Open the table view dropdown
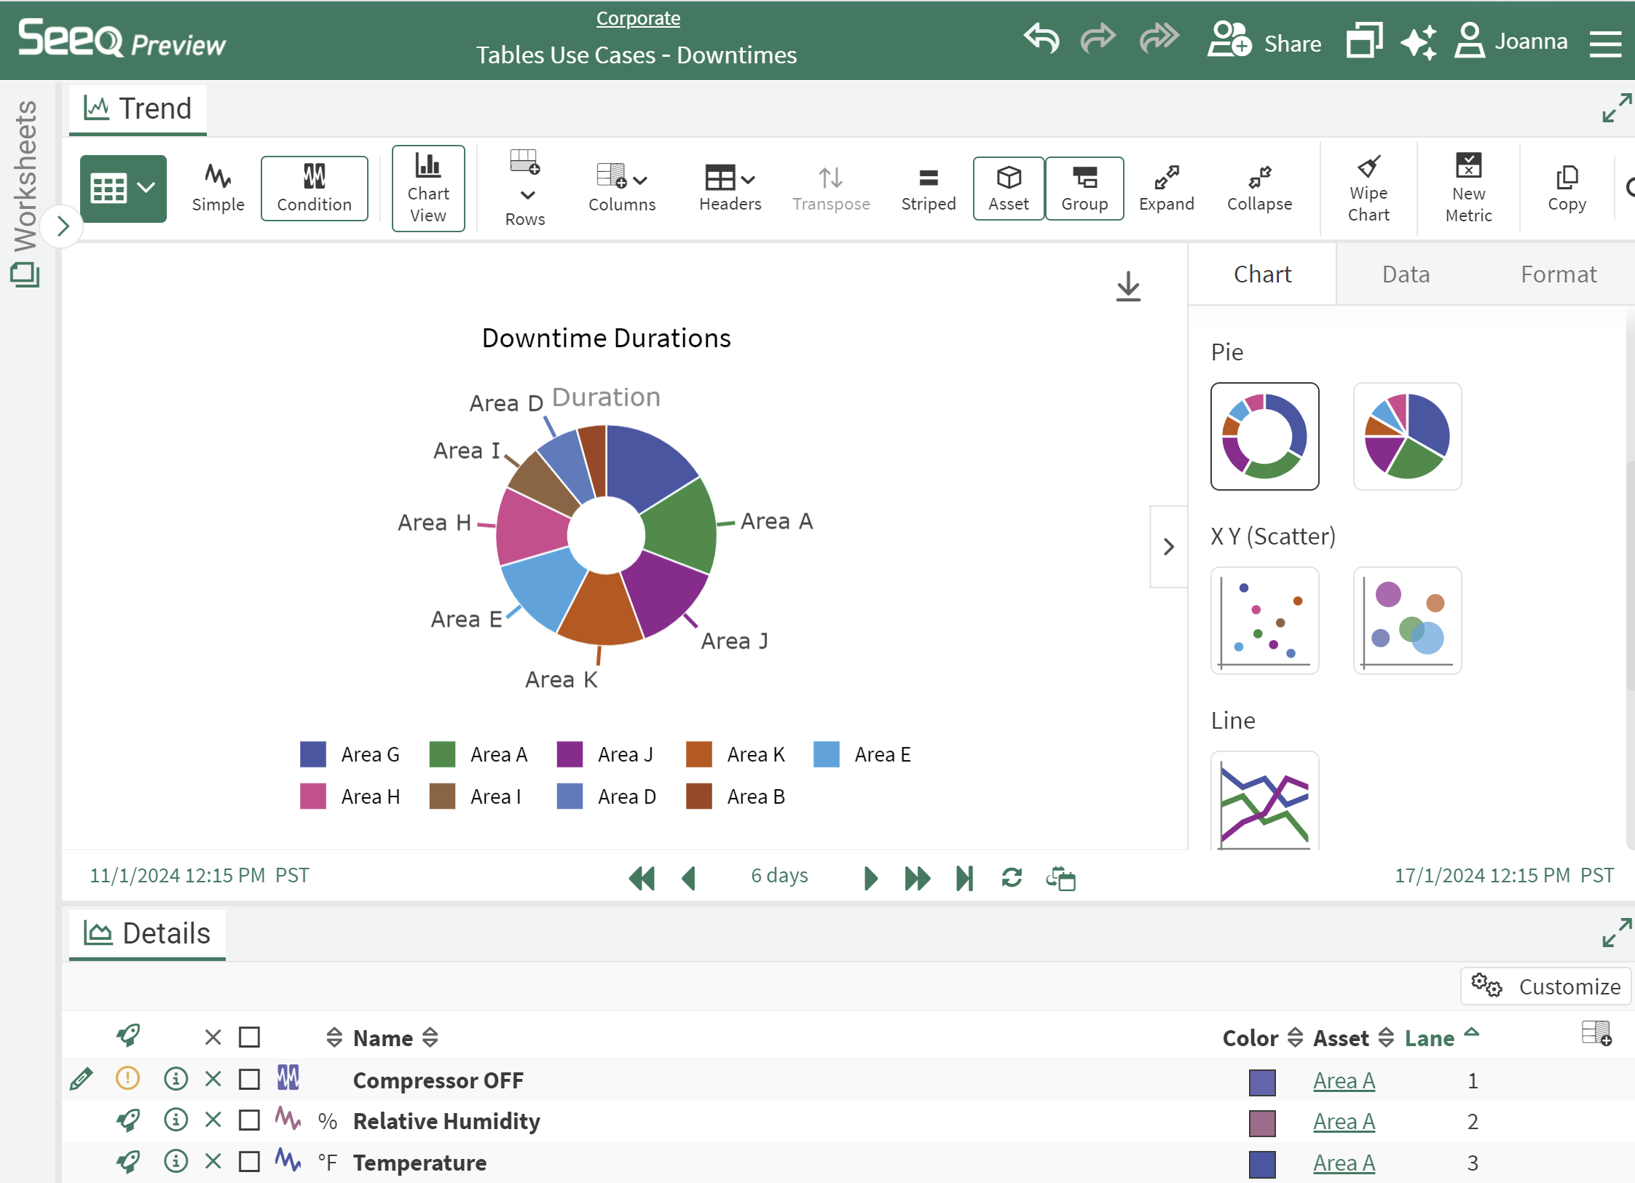The height and width of the screenshot is (1183, 1635). point(123,189)
